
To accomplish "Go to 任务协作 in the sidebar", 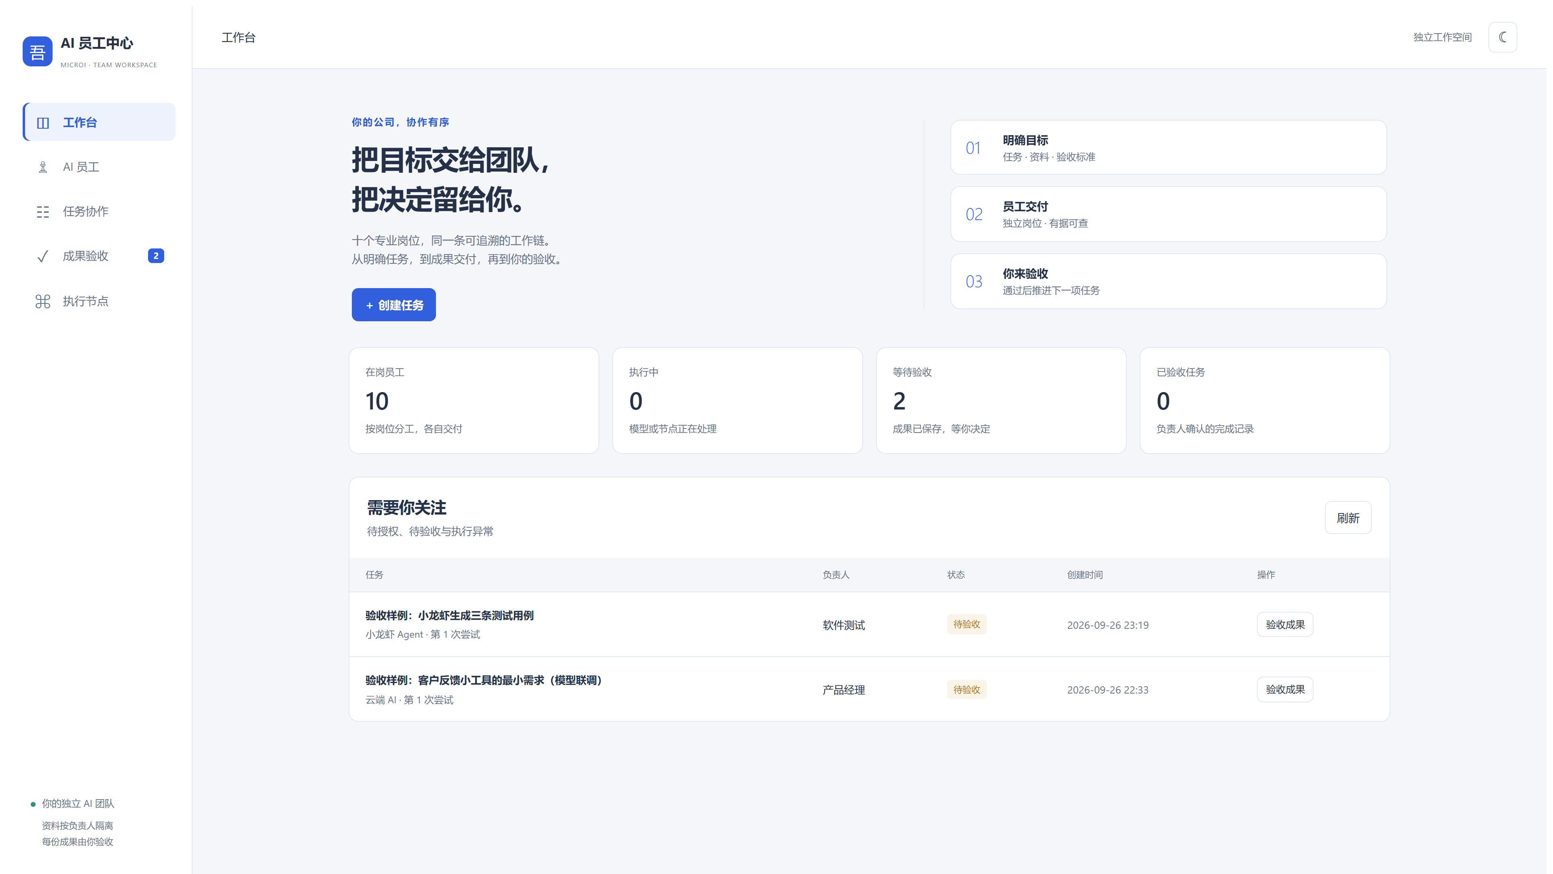I will (x=99, y=212).
